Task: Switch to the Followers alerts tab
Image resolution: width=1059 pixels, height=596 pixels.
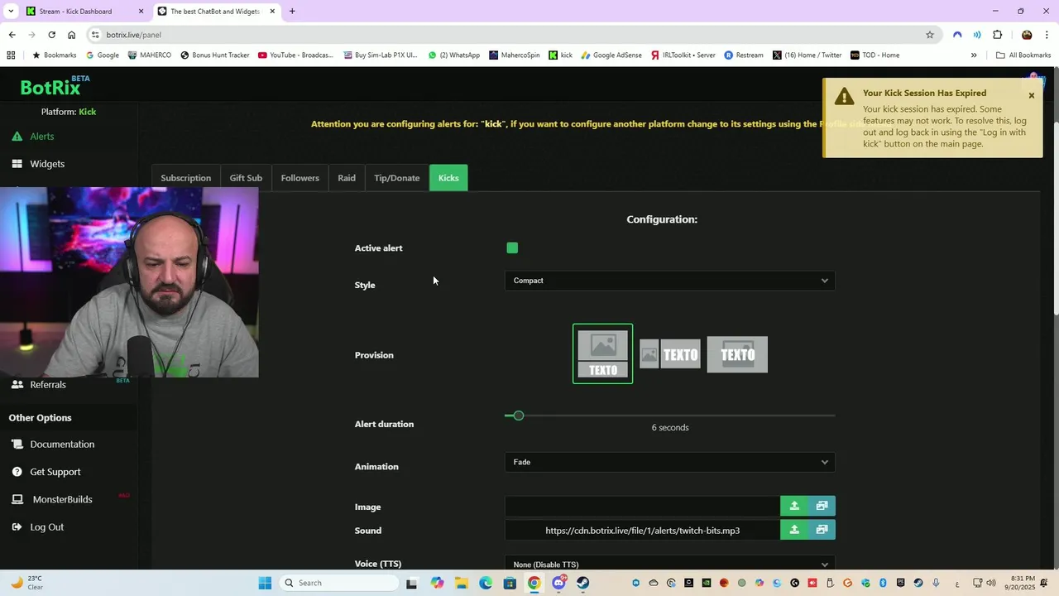Action: click(299, 178)
